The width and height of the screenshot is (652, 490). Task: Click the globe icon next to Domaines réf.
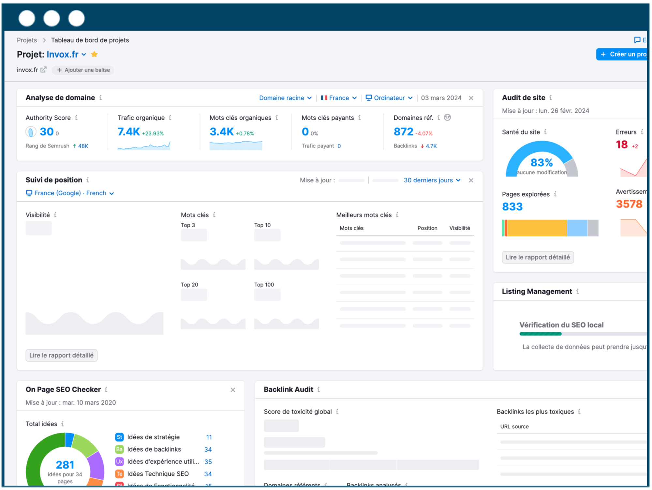pos(448,118)
